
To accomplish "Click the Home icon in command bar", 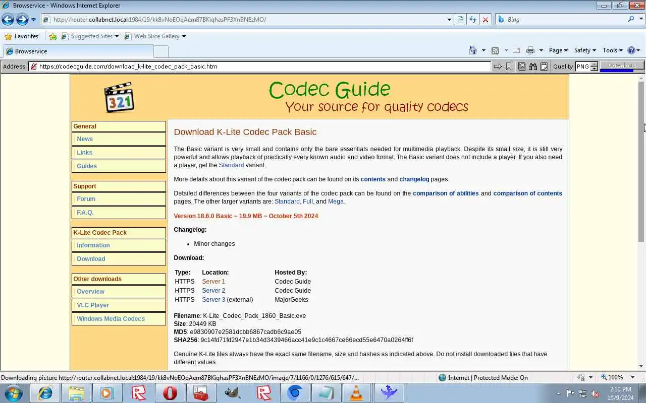I will [473, 50].
